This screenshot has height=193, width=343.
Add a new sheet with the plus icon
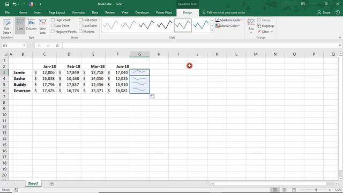[51, 183]
